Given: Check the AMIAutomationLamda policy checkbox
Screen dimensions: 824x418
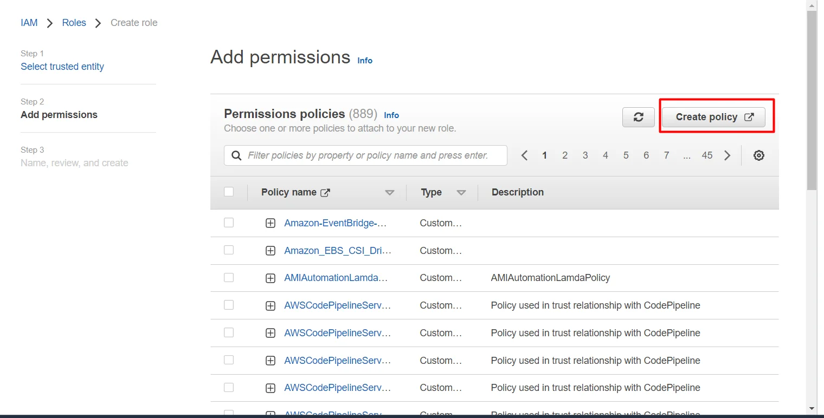Looking at the screenshot, I should 229,277.
